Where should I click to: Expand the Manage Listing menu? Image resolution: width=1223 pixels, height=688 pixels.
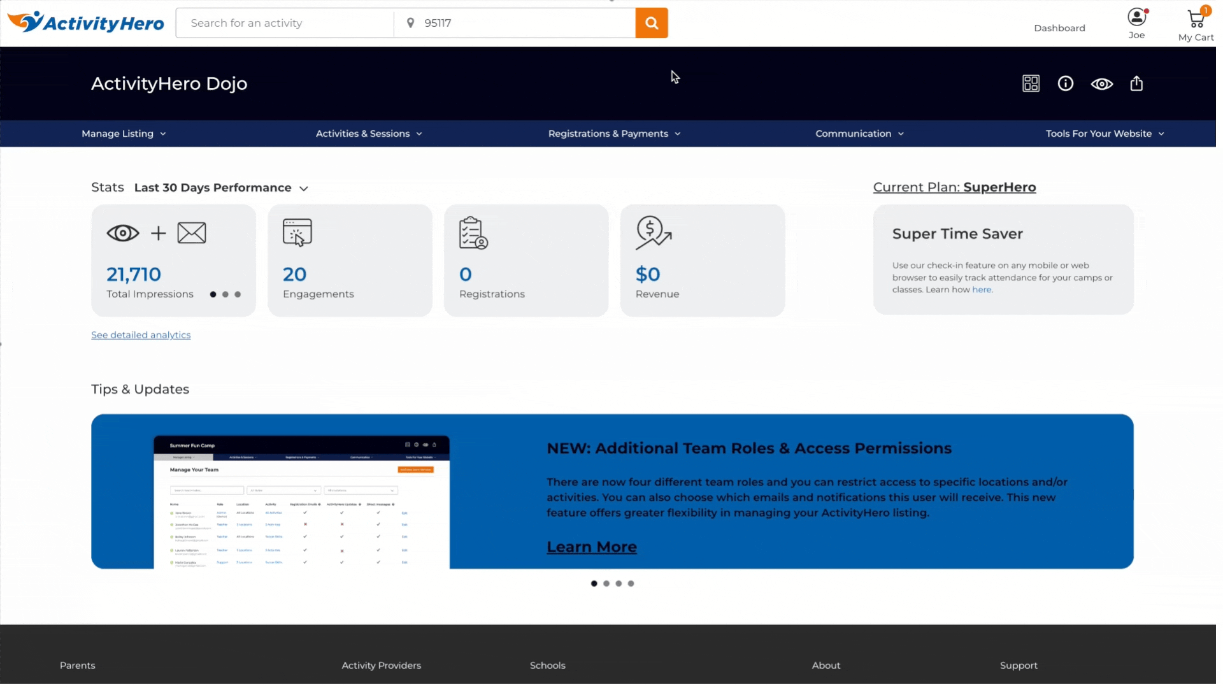(x=124, y=134)
